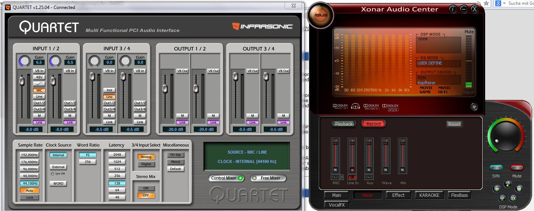Switch to the Mixer tab in Xonar

click(x=368, y=195)
